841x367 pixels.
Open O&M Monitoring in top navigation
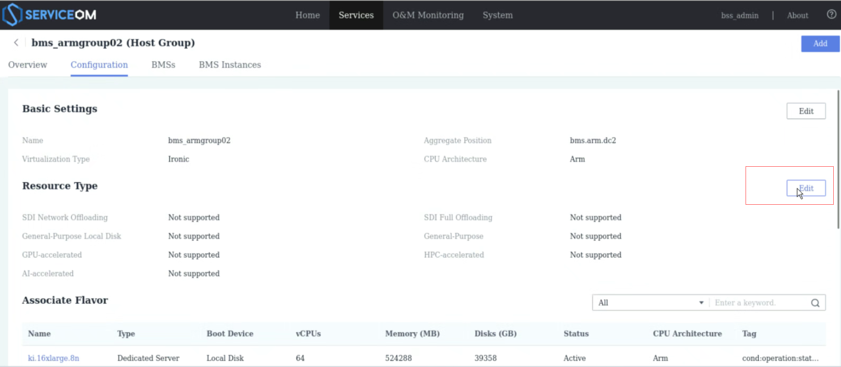pyautogui.click(x=428, y=15)
